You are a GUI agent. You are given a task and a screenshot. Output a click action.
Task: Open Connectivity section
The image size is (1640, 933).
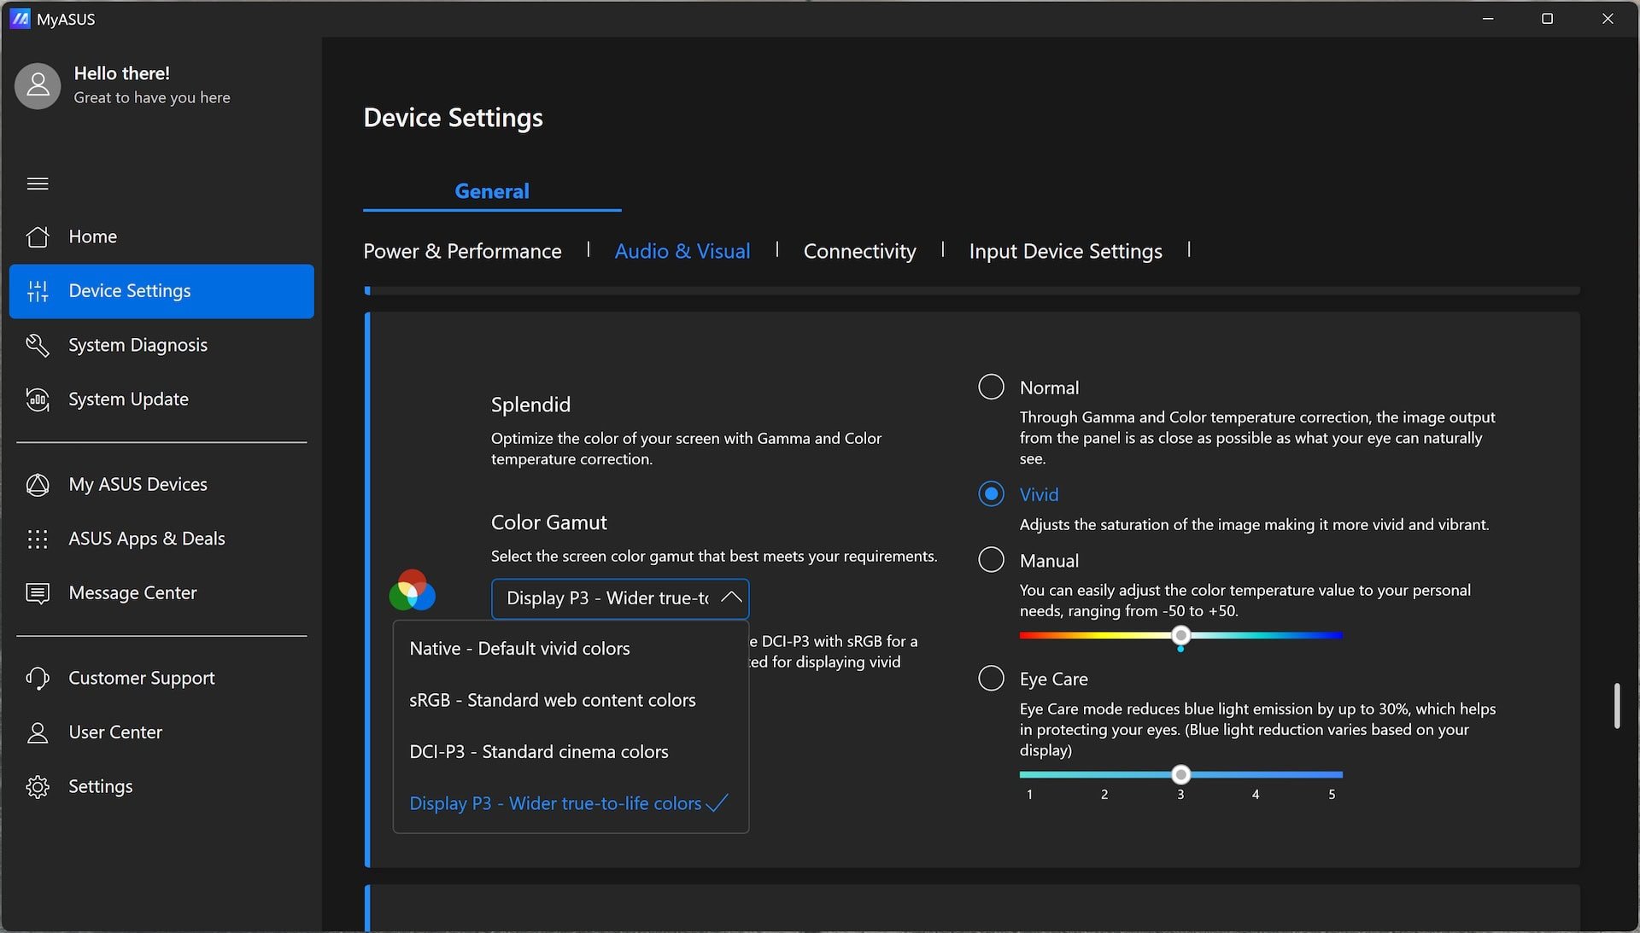pyautogui.click(x=859, y=251)
